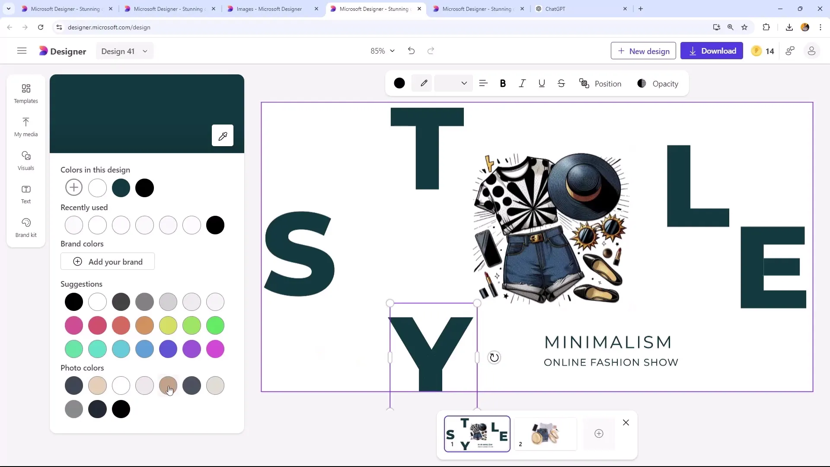Select the tan photo color under cursor
This screenshot has width=830, height=467.
point(168,385)
